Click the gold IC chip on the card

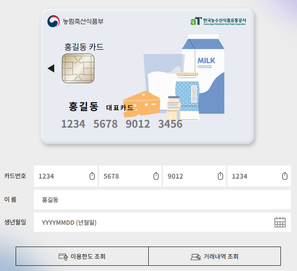(x=78, y=68)
